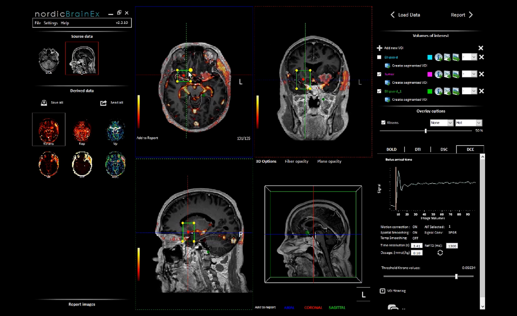Image resolution: width=517 pixels, height=316 pixels.
Task: Open VOI info for Ellipsoid_1
Action: [438, 91]
